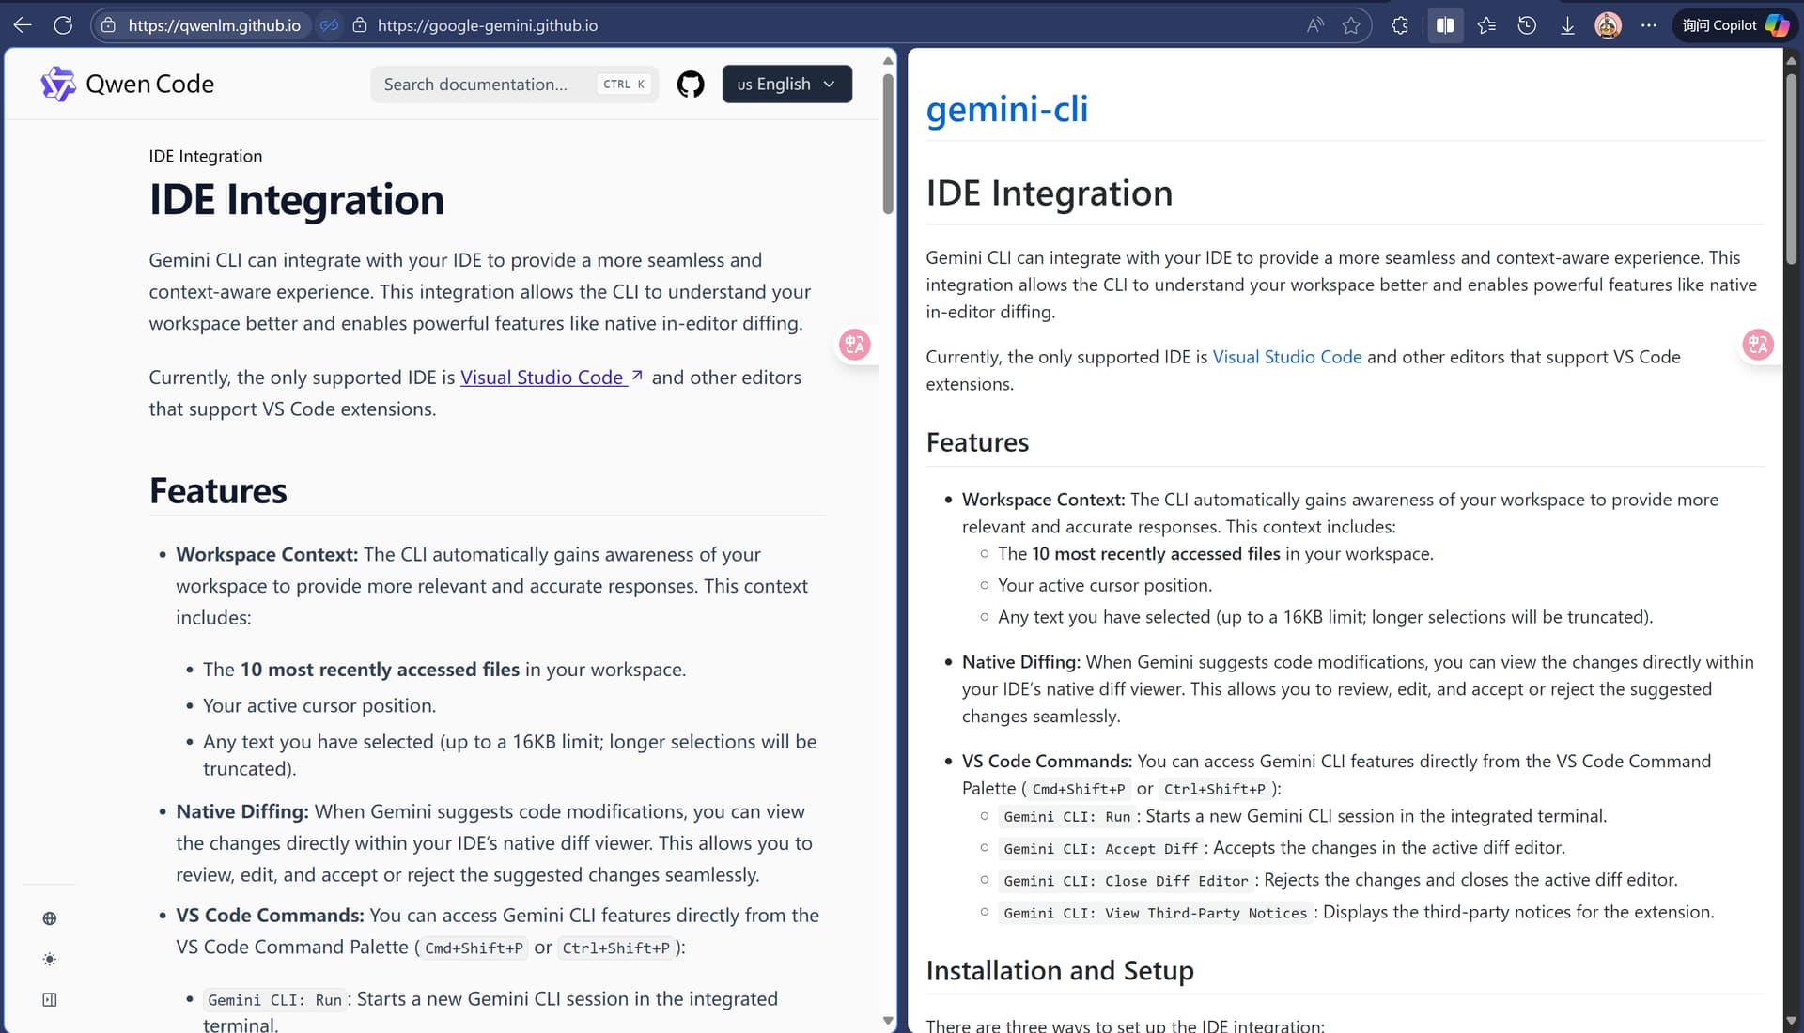The width and height of the screenshot is (1804, 1033).
Task: Add page to favorites with the star icon
Action: [x=1351, y=25]
